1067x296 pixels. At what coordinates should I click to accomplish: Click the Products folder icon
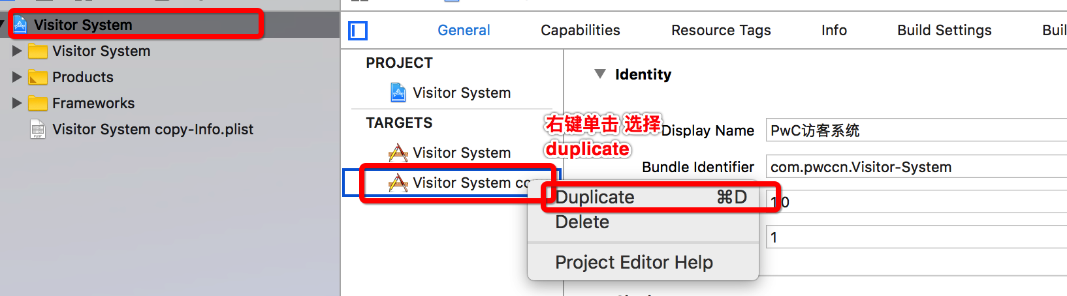tap(38, 77)
